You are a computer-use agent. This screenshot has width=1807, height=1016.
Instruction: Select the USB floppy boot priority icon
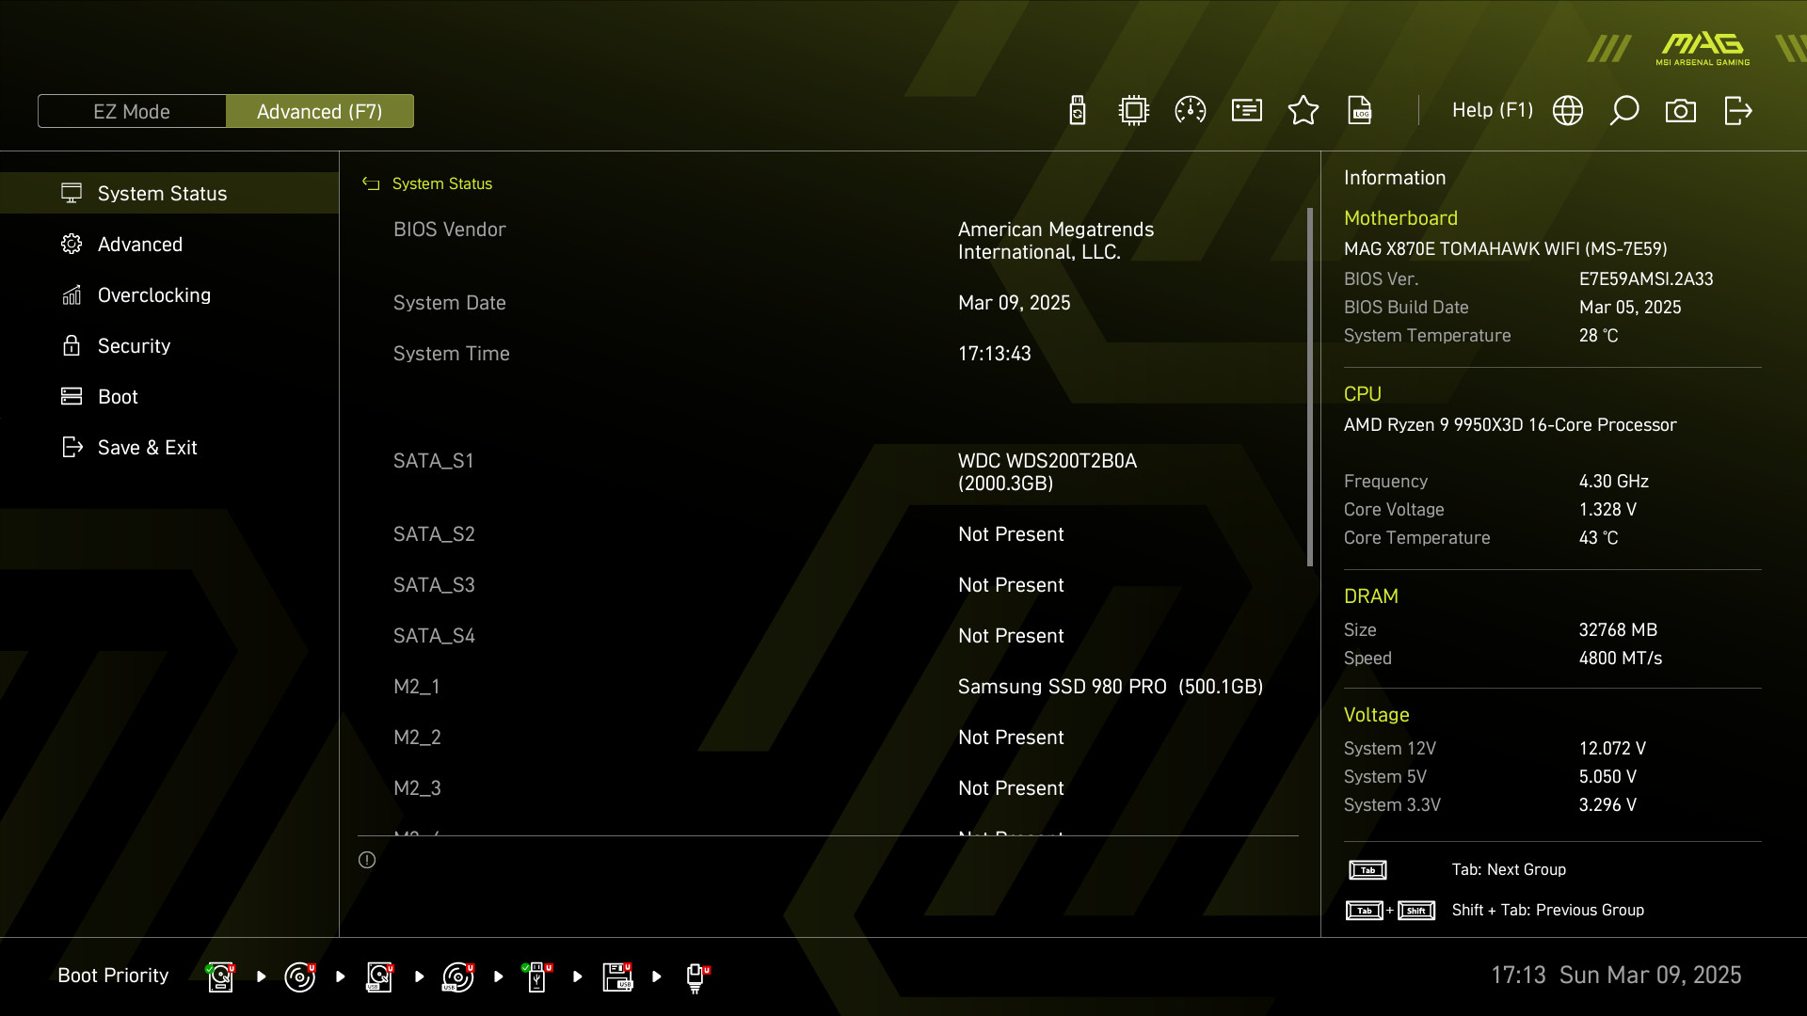coord(617,976)
